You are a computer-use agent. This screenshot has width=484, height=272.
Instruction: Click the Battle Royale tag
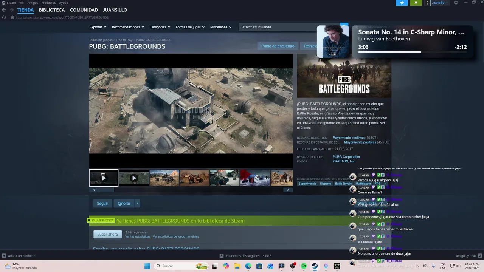tap(343, 184)
